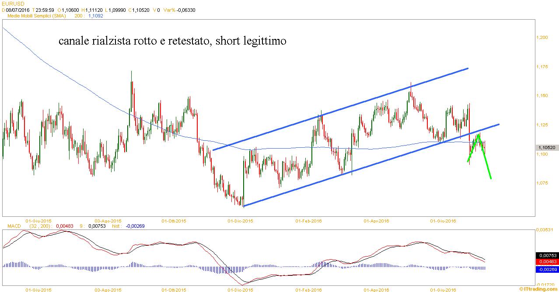Click the 1,200 price axis label

542,38
